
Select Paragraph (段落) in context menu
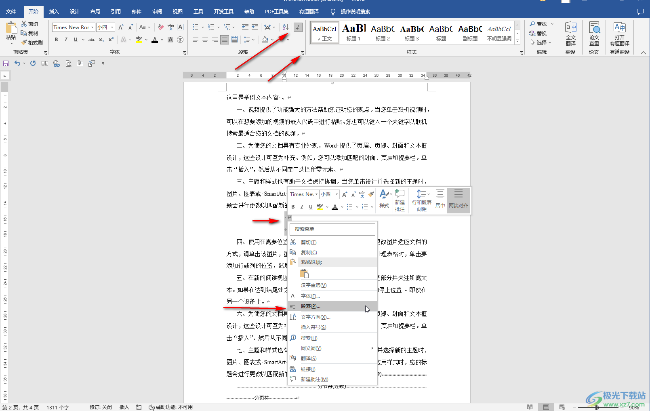(x=333, y=306)
